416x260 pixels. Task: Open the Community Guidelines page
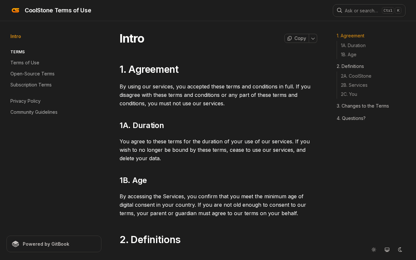point(34,112)
